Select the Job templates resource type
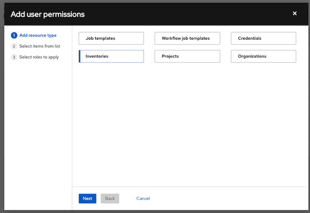 (111, 38)
